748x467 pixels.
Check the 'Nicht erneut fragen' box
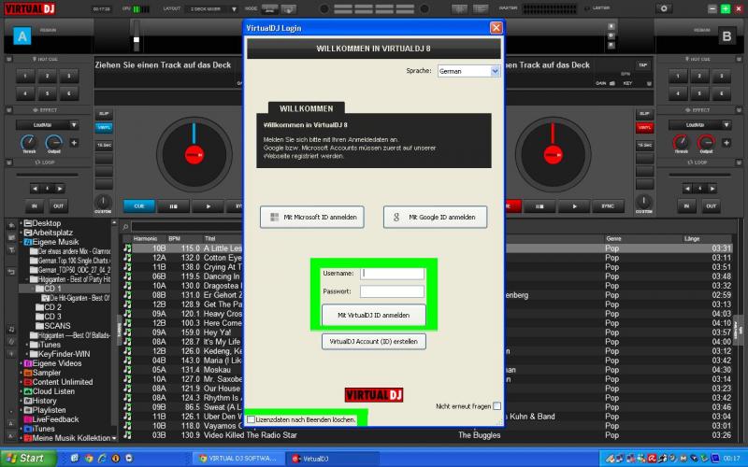(496, 406)
